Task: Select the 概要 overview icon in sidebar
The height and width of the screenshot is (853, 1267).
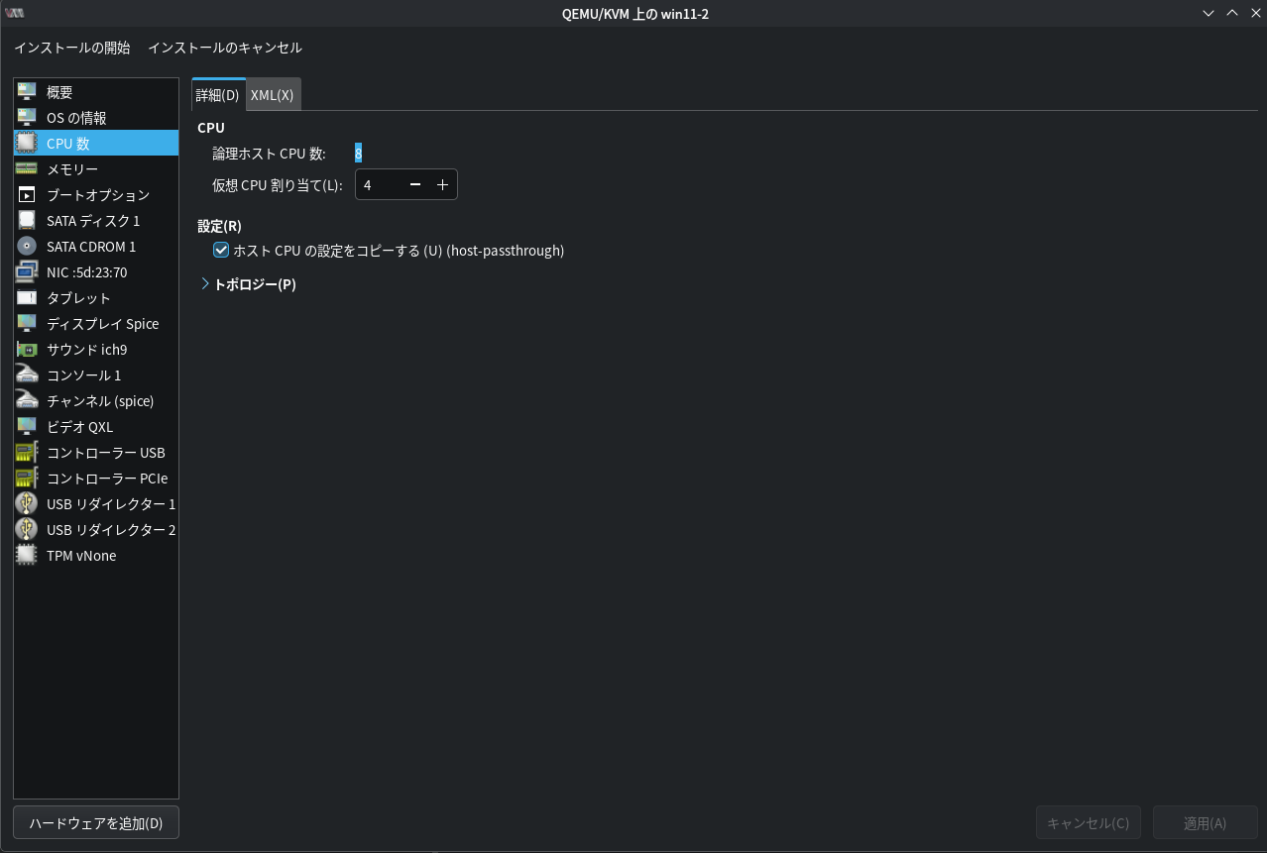Action: [x=27, y=92]
